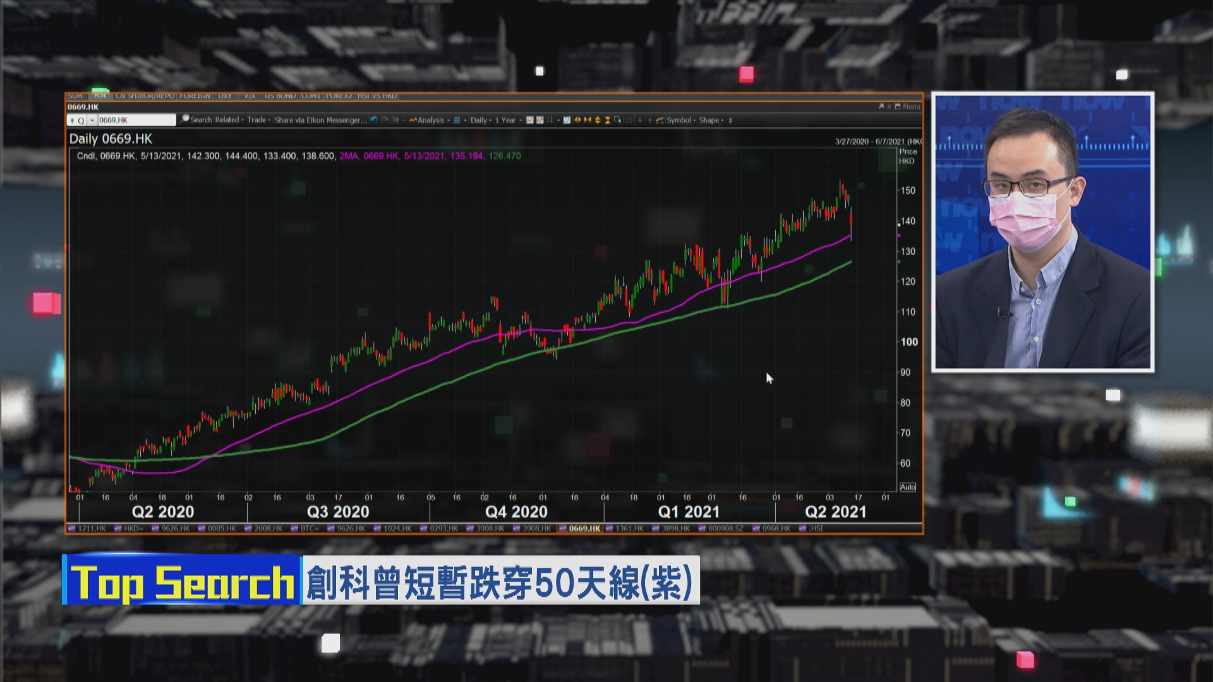Click the redo arrow icon in the chart toolbar

384,120
